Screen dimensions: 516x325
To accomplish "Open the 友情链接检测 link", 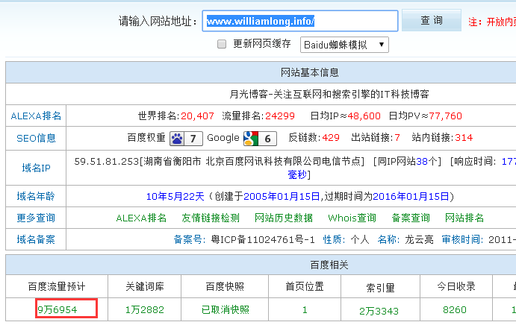I will point(211,218).
